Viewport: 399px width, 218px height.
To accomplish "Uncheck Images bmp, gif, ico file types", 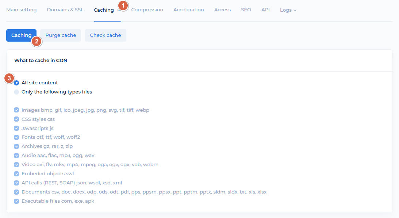I will click(16, 110).
